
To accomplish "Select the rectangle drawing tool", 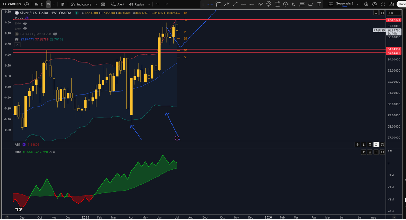I will [x=218, y=4].
